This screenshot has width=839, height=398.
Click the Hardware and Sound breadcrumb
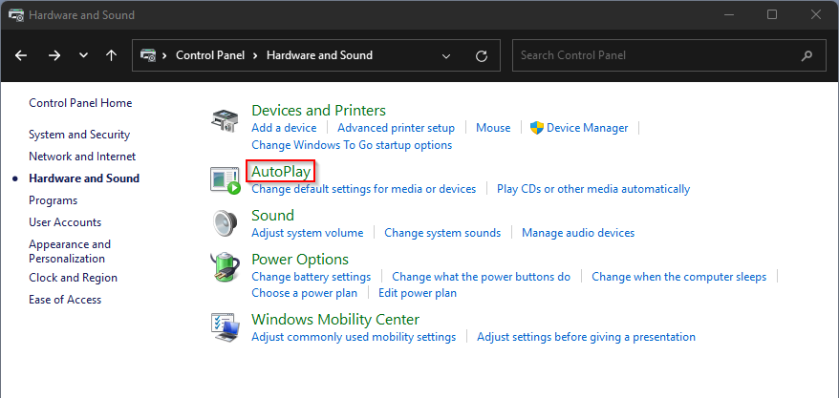pyautogui.click(x=319, y=55)
